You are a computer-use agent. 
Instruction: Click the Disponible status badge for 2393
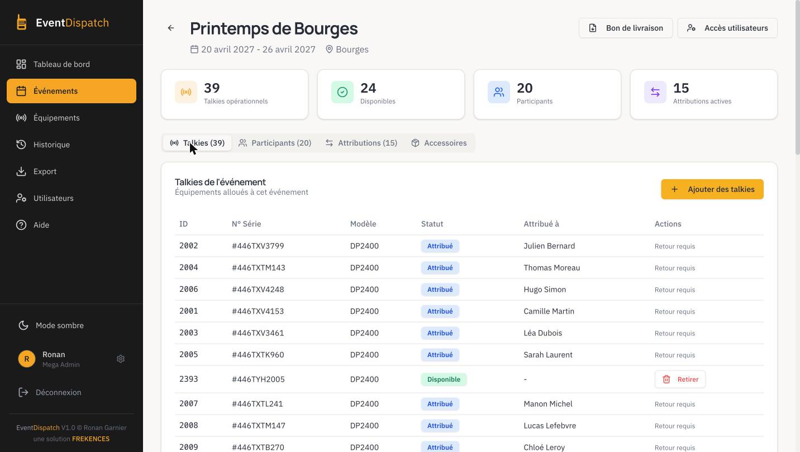click(444, 379)
